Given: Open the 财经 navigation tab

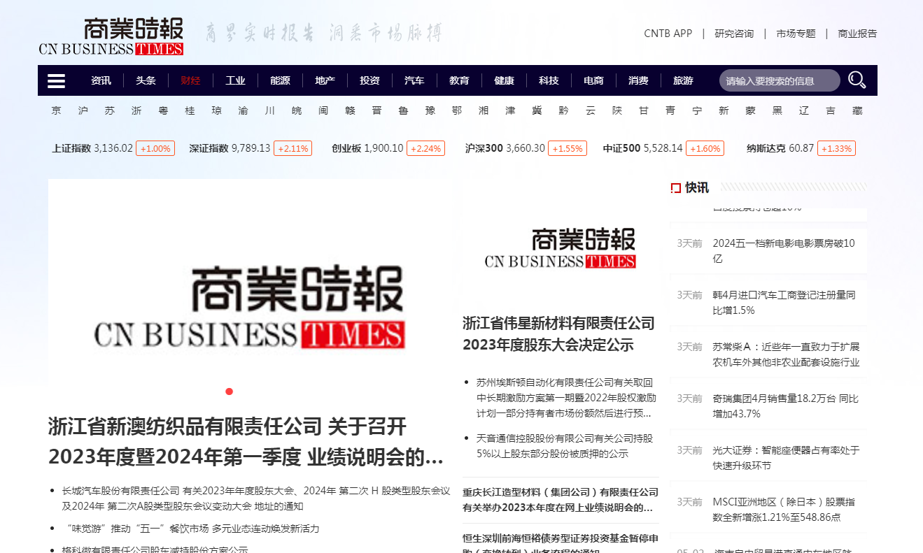Looking at the screenshot, I should click(190, 80).
